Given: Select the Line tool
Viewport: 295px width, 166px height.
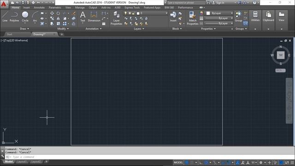Looking at the screenshot, I should click(5, 17).
